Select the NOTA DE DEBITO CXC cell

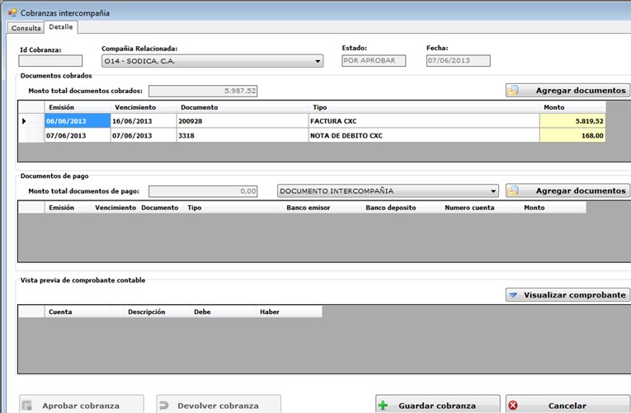coord(424,135)
